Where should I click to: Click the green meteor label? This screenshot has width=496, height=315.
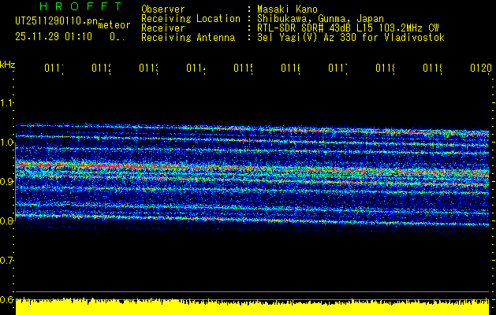(x=114, y=25)
